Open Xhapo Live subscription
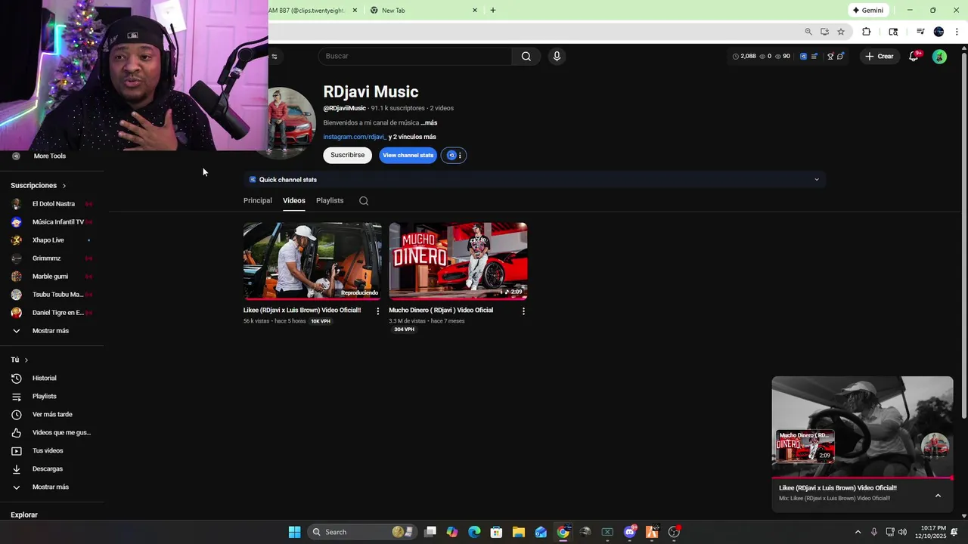The height and width of the screenshot is (544, 968). (x=51, y=240)
